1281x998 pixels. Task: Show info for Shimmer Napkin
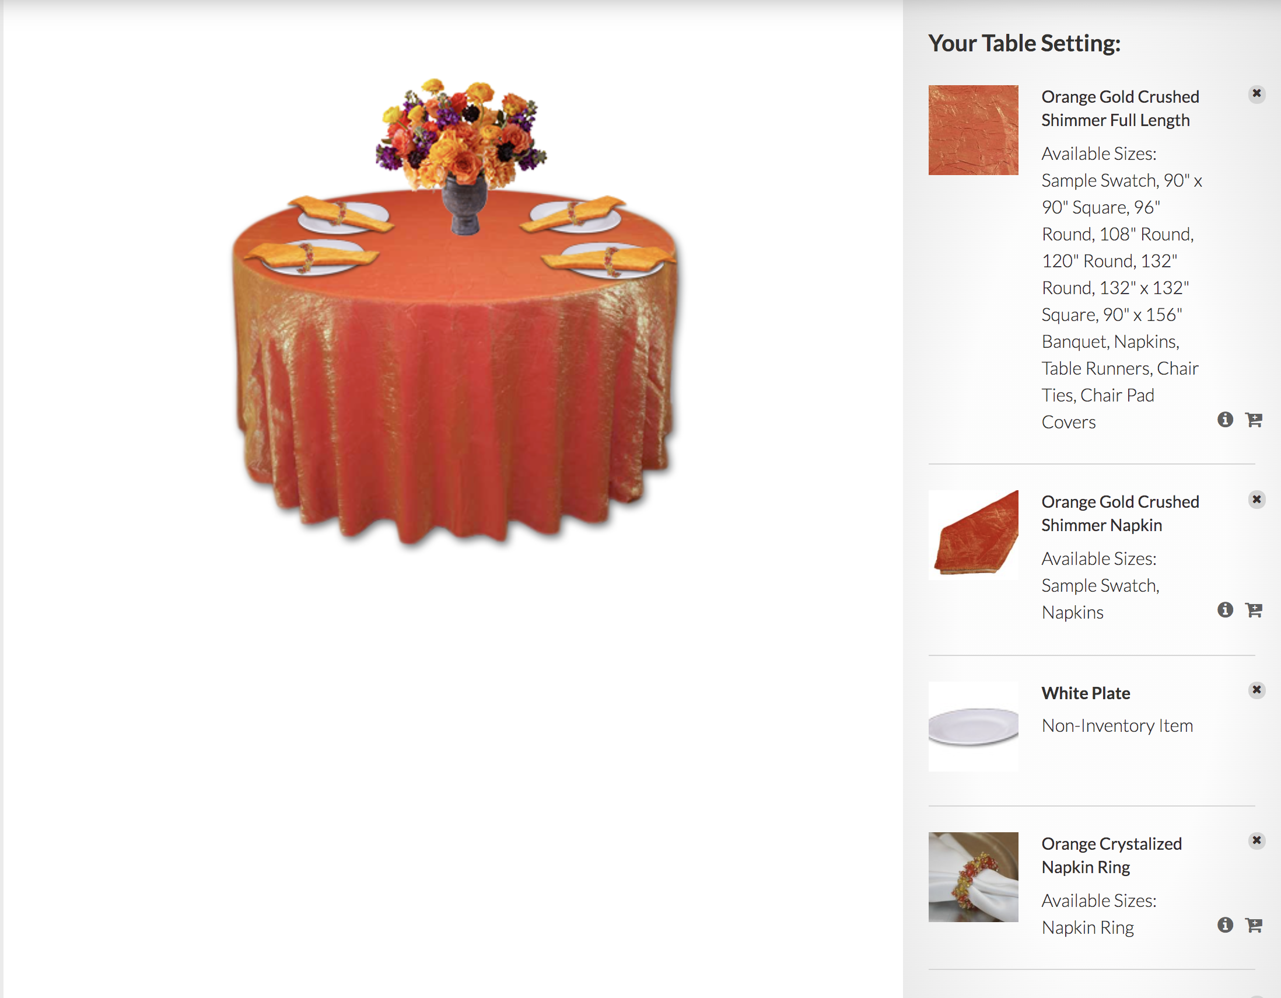pos(1224,609)
